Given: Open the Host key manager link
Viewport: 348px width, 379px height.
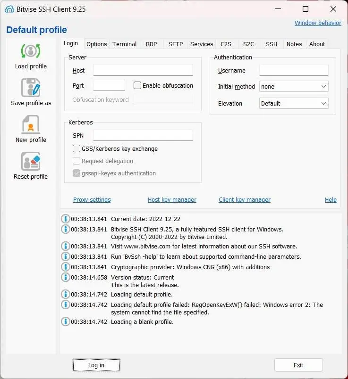Looking at the screenshot, I should (172, 200).
